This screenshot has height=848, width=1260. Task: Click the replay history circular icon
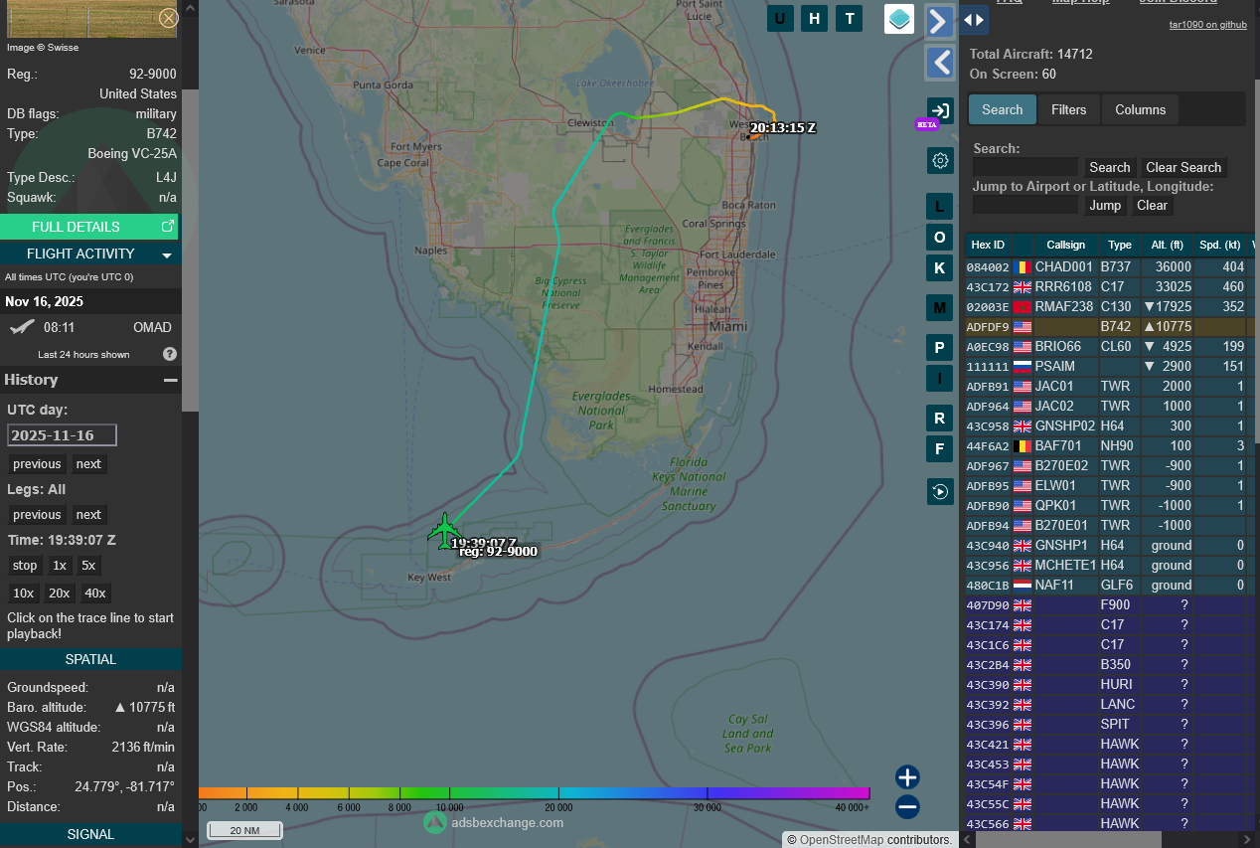tap(940, 491)
